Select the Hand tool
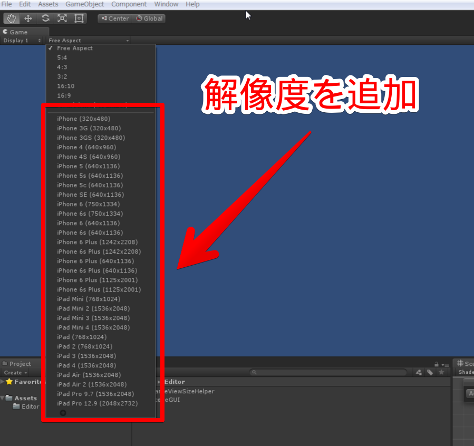Screen dimensions: 474x446 click(x=12, y=18)
